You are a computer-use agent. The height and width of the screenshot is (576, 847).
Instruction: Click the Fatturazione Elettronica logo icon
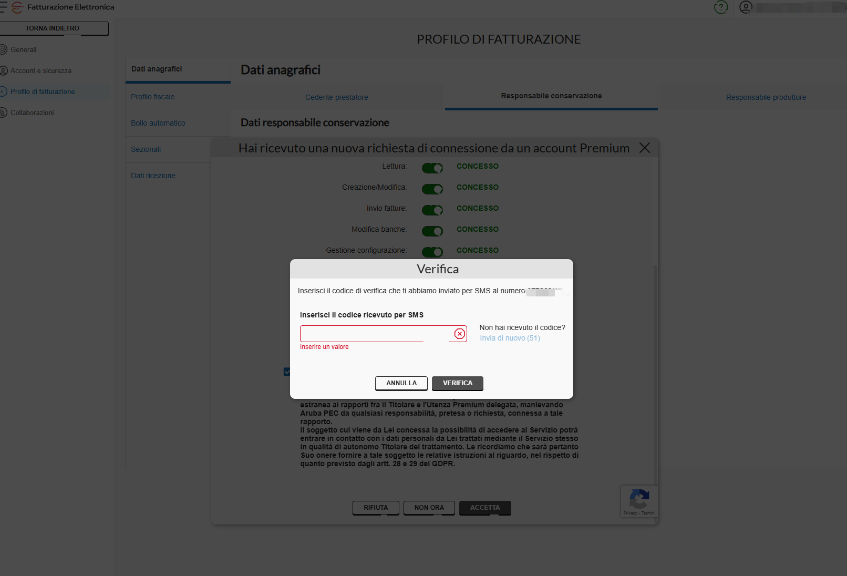tap(17, 7)
